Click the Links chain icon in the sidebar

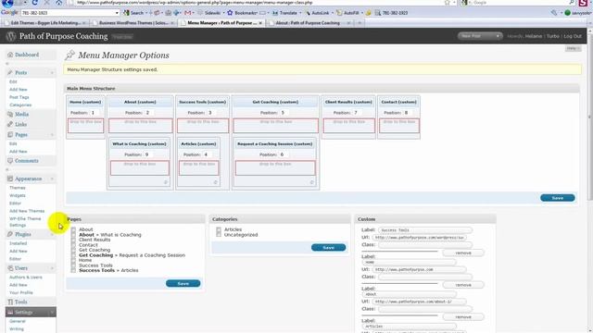pos(10,124)
